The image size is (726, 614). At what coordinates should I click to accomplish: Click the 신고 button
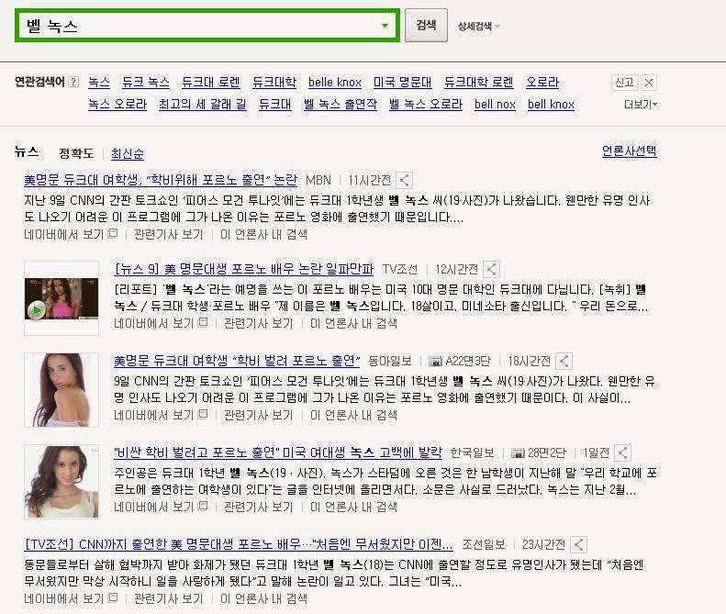point(624,83)
